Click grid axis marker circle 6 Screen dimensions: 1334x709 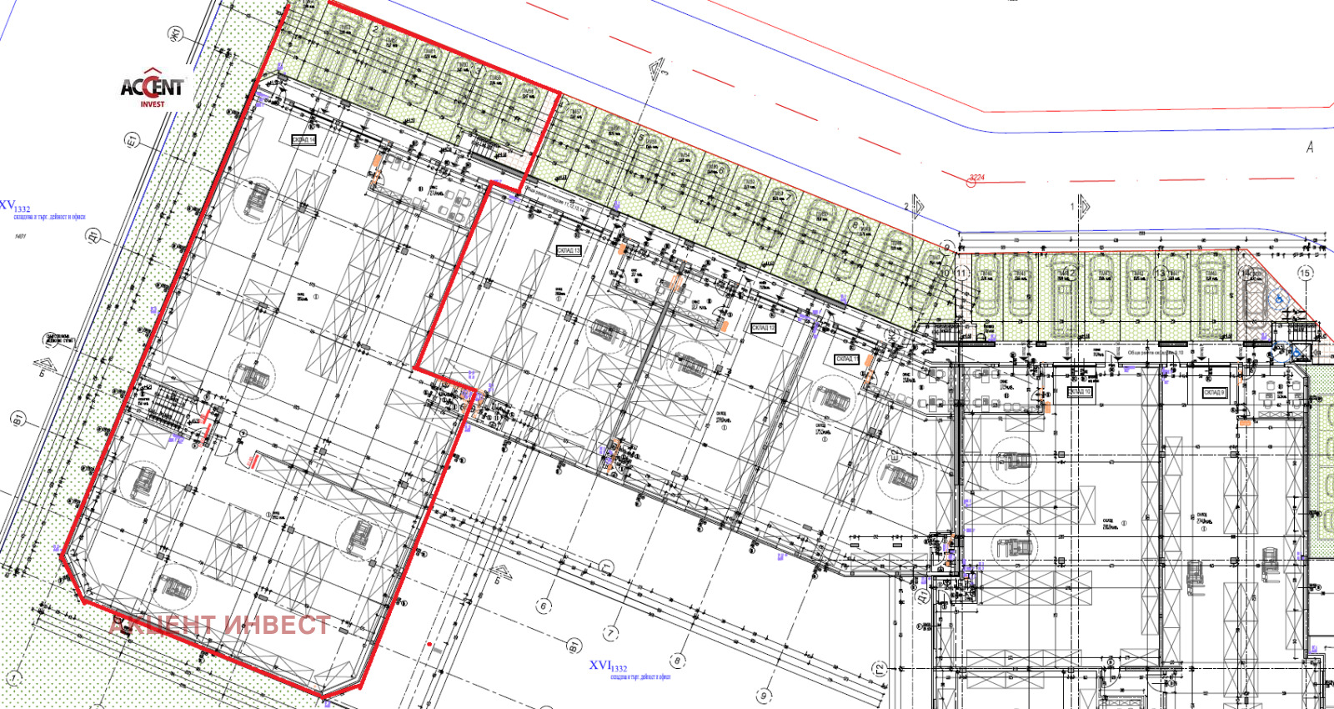(x=544, y=606)
